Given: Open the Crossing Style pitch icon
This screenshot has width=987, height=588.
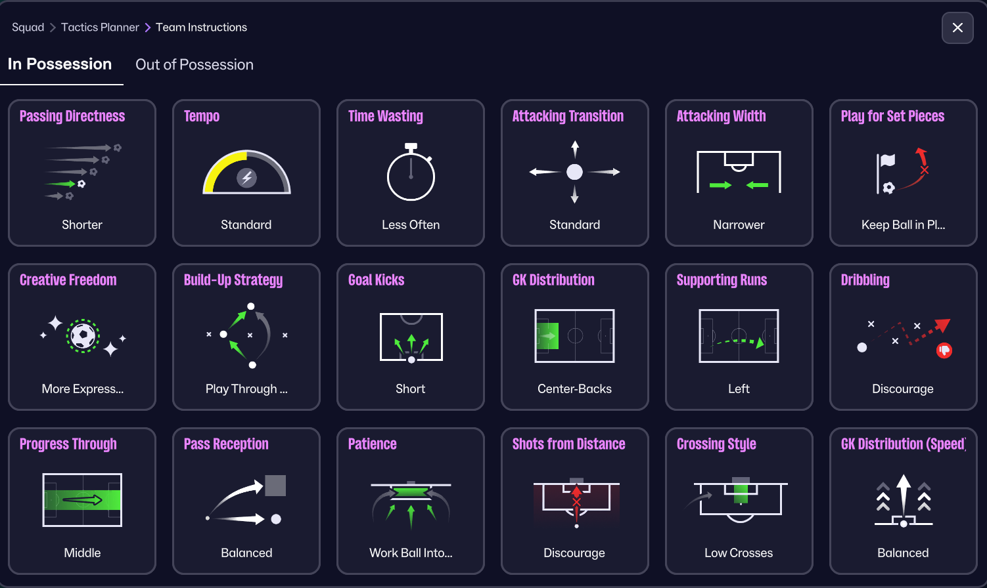Looking at the screenshot, I should (x=739, y=500).
